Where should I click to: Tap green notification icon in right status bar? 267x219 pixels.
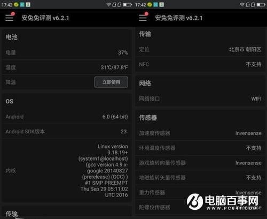tap(161, 4)
